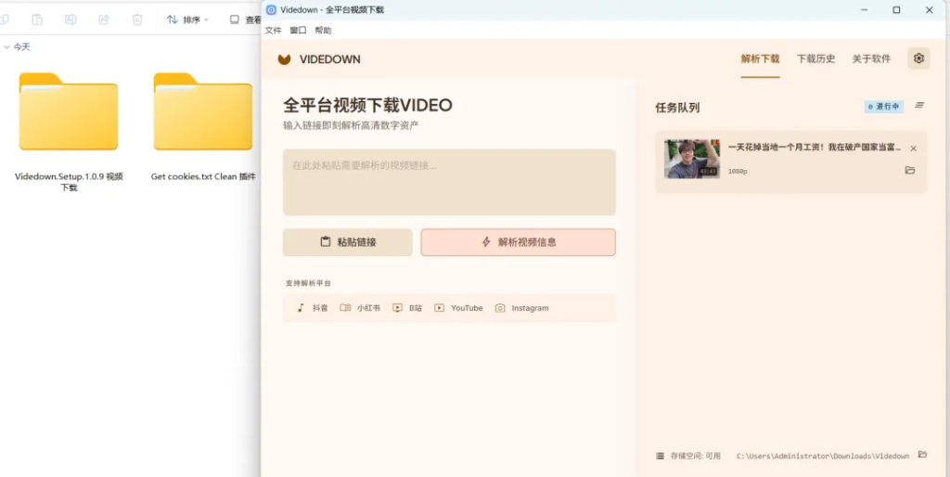The image size is (950, 477).
Task: Click the 抖音 platform icon
Action: (x=301, y=308)
